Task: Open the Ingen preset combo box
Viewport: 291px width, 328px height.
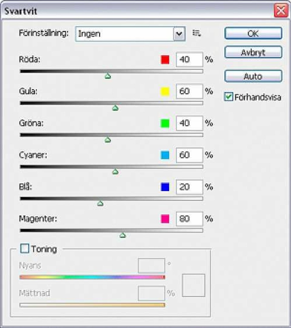Action: [x=130, y=34]
